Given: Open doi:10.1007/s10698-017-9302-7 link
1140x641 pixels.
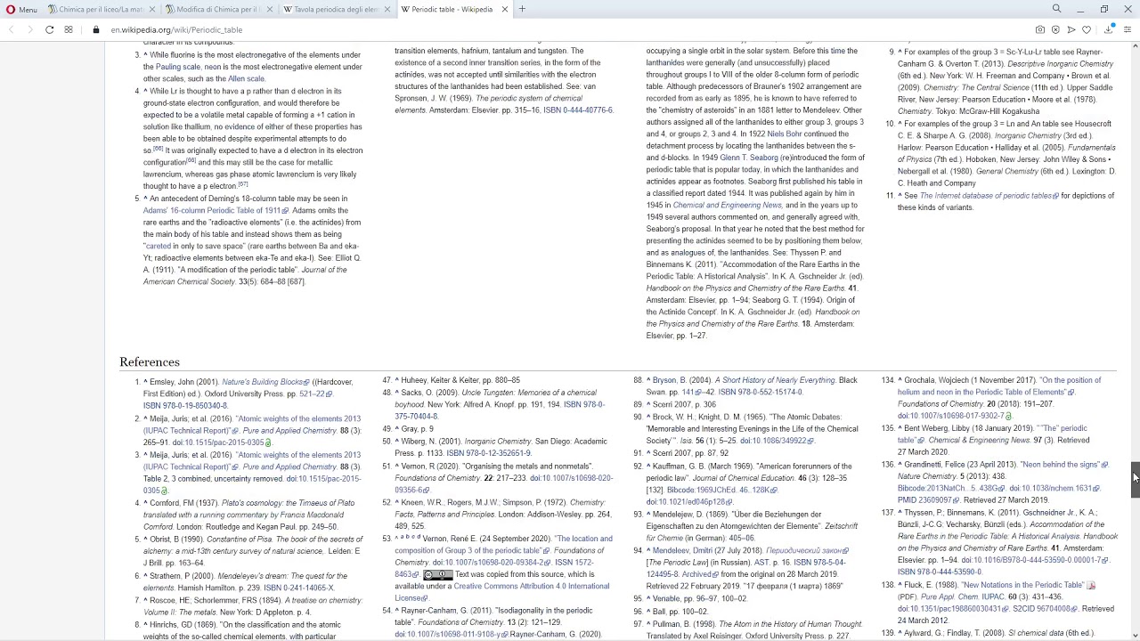Looking at the screenshot, I should (954, 416).
